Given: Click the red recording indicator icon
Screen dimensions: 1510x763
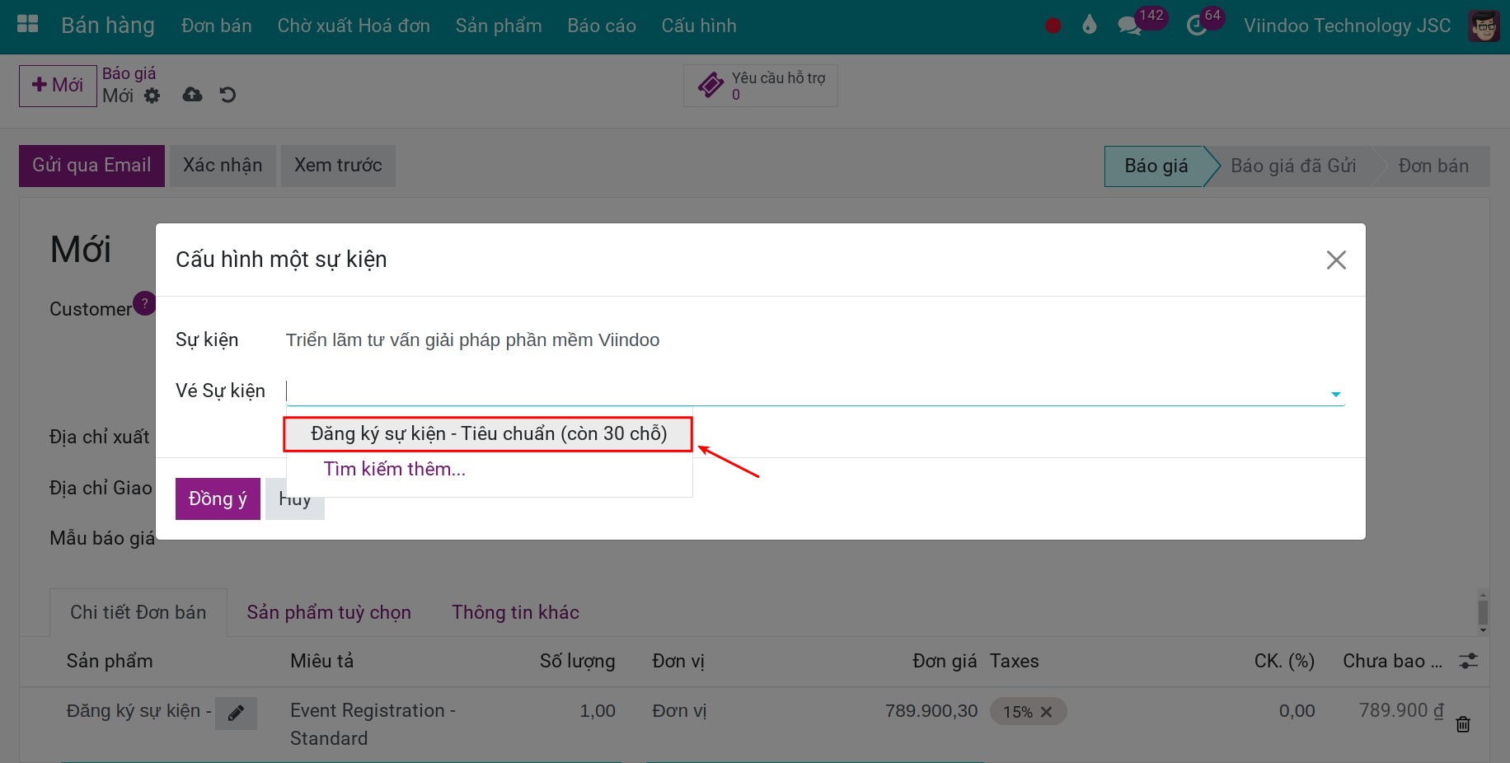Looking at the screenshot, I should point(1053,26).
